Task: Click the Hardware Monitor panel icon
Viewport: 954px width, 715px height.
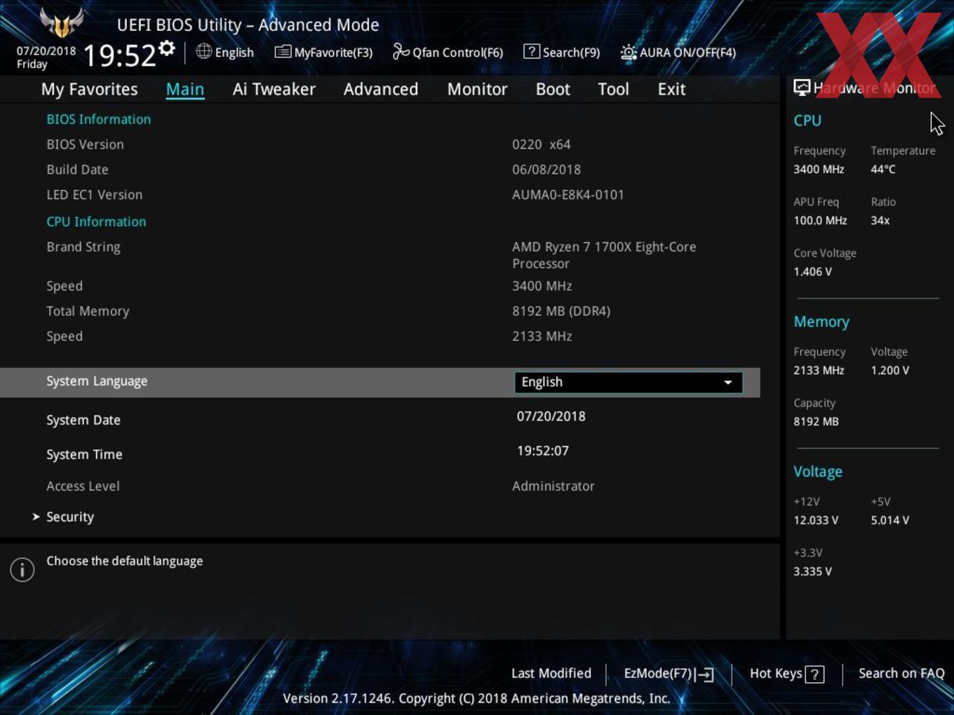Action: tap(802, 87)
